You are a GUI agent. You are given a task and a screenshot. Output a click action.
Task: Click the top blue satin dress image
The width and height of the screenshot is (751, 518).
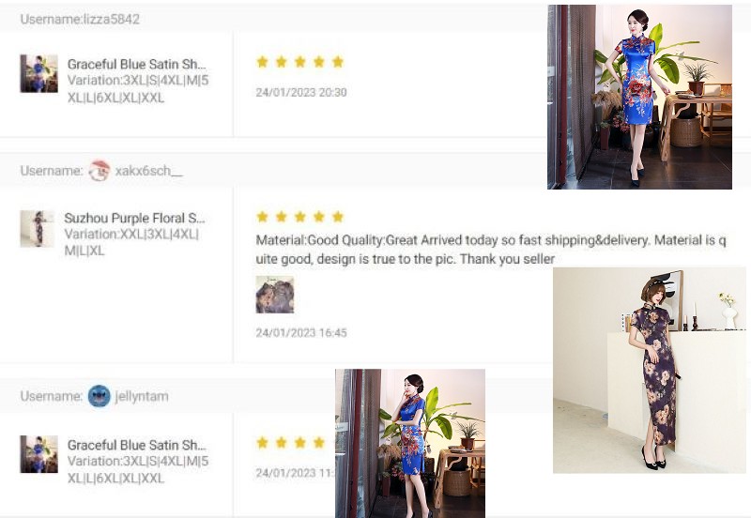point(639,97)
